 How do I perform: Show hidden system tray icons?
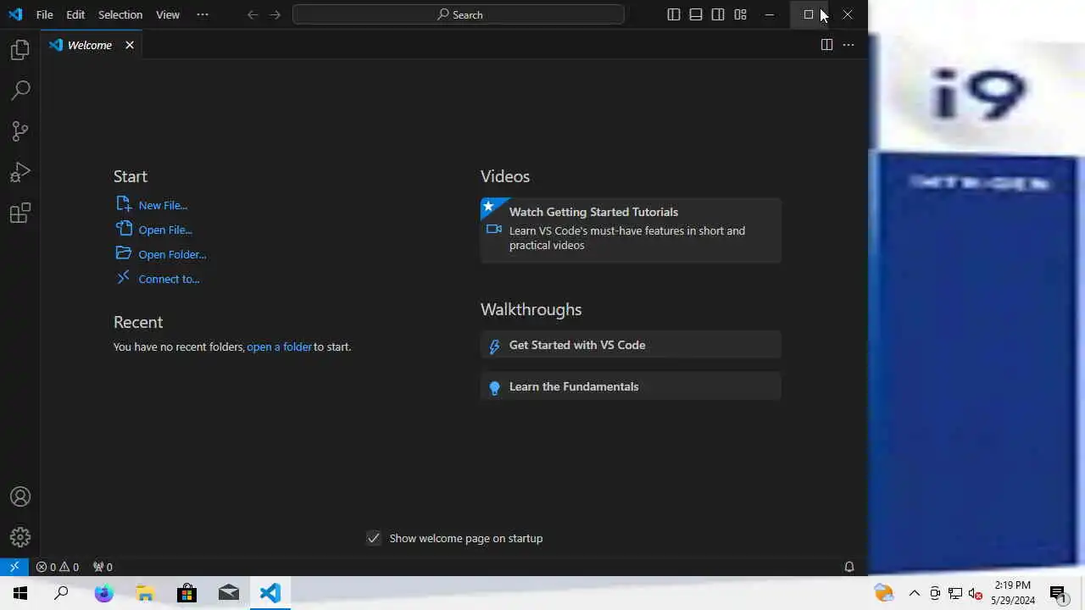click(915, 593)
